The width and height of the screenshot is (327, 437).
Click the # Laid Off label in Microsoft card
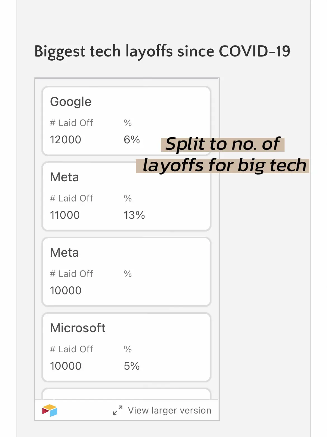tap(71, 349)
